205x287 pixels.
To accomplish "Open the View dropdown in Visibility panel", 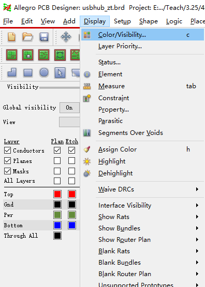I will point(69,122).
